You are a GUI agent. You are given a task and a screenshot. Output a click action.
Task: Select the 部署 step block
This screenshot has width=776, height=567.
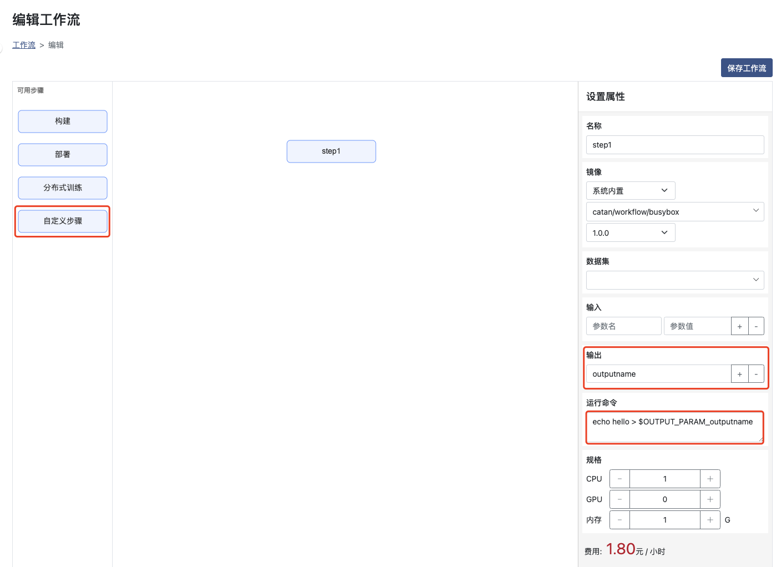pos(63,155)
